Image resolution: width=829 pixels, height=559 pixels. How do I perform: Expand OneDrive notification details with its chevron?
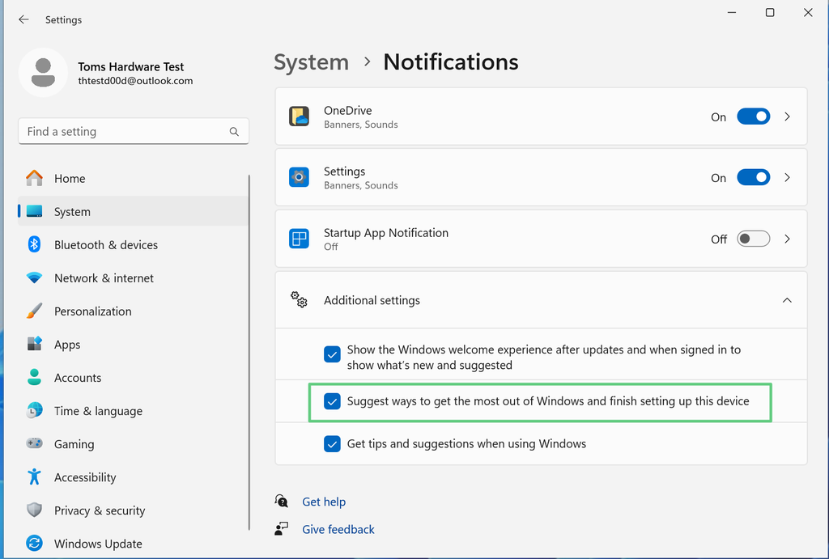(x=787, y=116)
